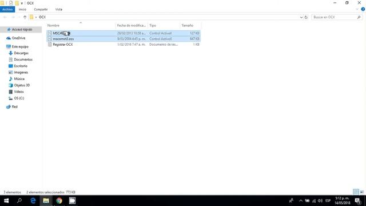Click the OCX address bar path
Screen dimensions: 366x206
(x=42, y=17)
